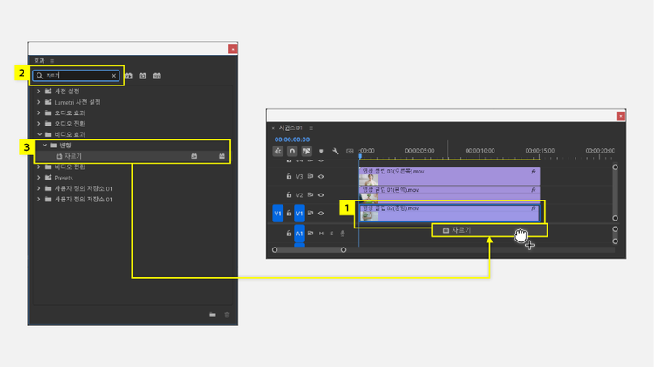Toggle lock on V2 track
Viewport: 654px width, 367px height.
pos(289,194)
